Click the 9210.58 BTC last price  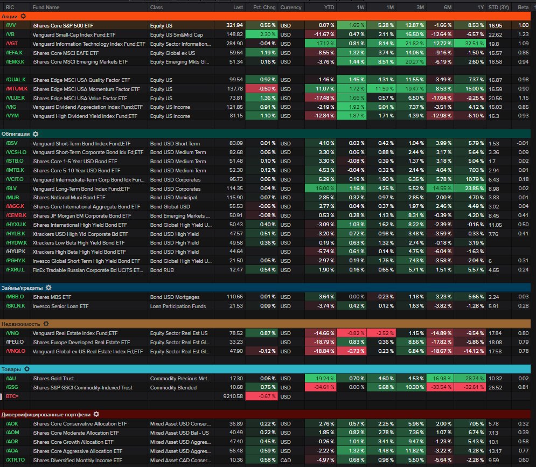[x=233, y=396]
